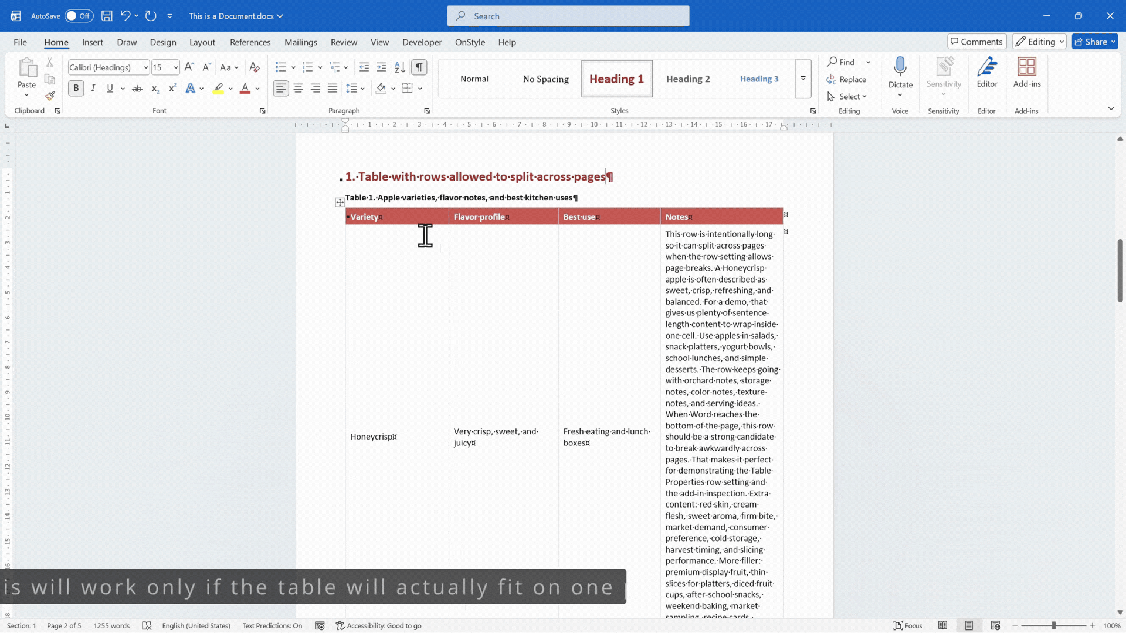Switch to the Layout tab
This screenshot has width=1126, height=633.
(x=202, y=42)
